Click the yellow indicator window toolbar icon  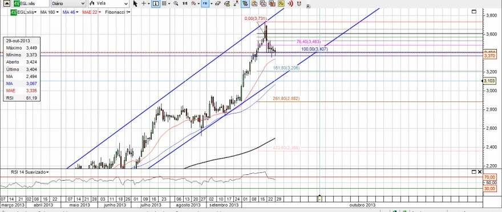(x=281, y=3)
